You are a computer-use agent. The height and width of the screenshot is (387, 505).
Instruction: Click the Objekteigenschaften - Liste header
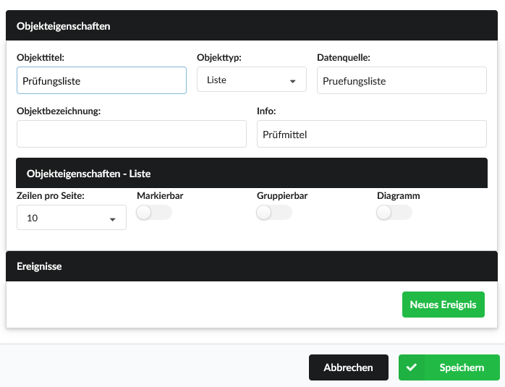click(x=252, y=173)
